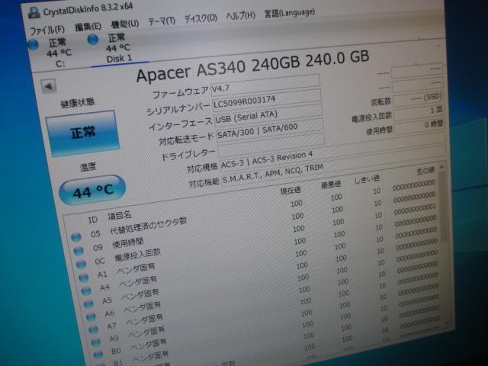Click the power on count field 1 回

[x=419, y=112]
